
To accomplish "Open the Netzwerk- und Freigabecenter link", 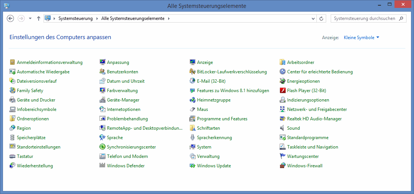I will [x=317, y=109].
